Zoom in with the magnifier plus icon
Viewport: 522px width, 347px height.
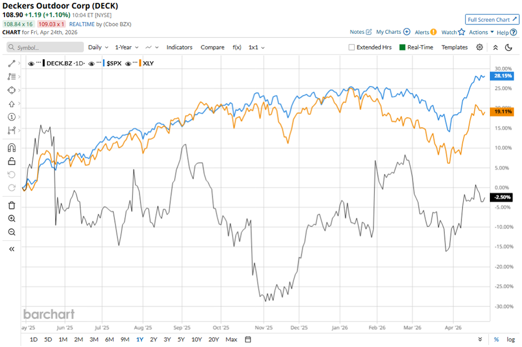12,219
